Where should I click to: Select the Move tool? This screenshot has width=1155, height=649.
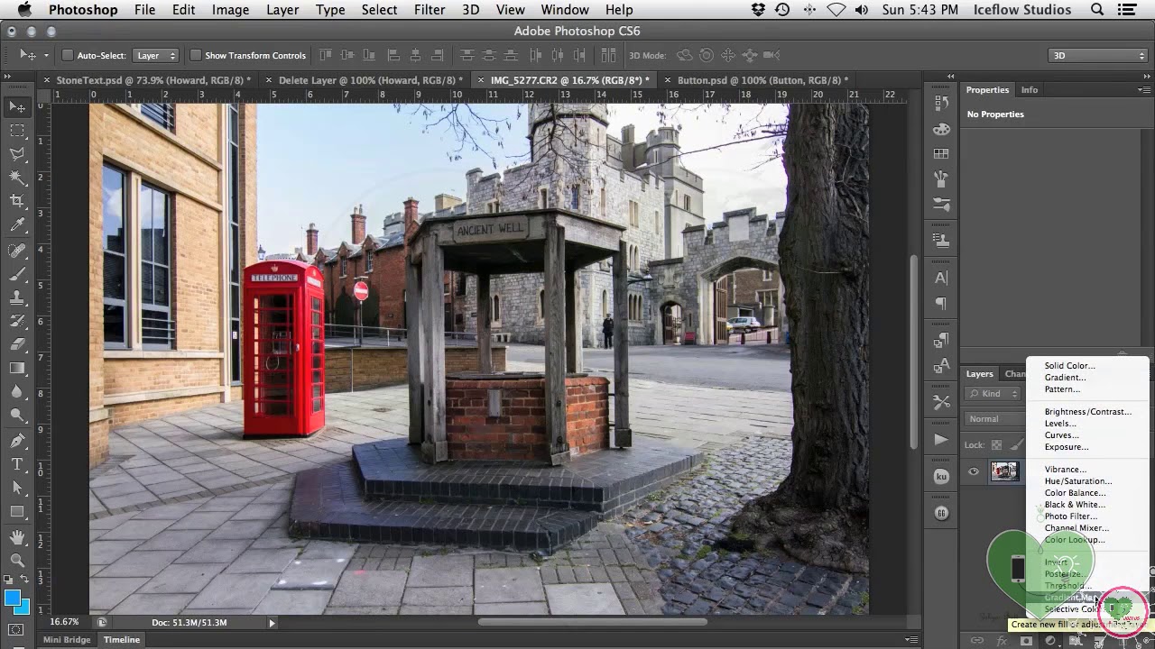17,106
